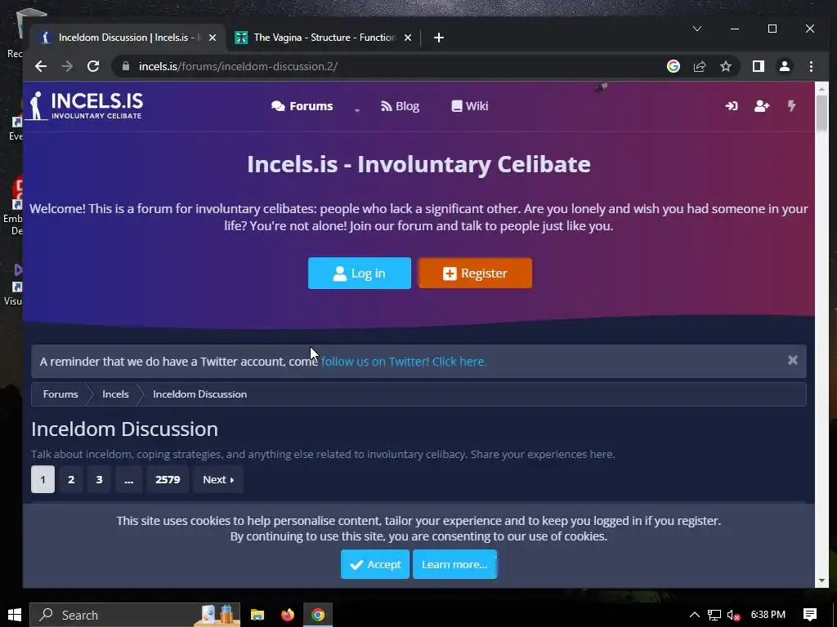This screenshot has width=837, height=627.
Task: Open the notification center icon
Action: (x=810, y=615)
